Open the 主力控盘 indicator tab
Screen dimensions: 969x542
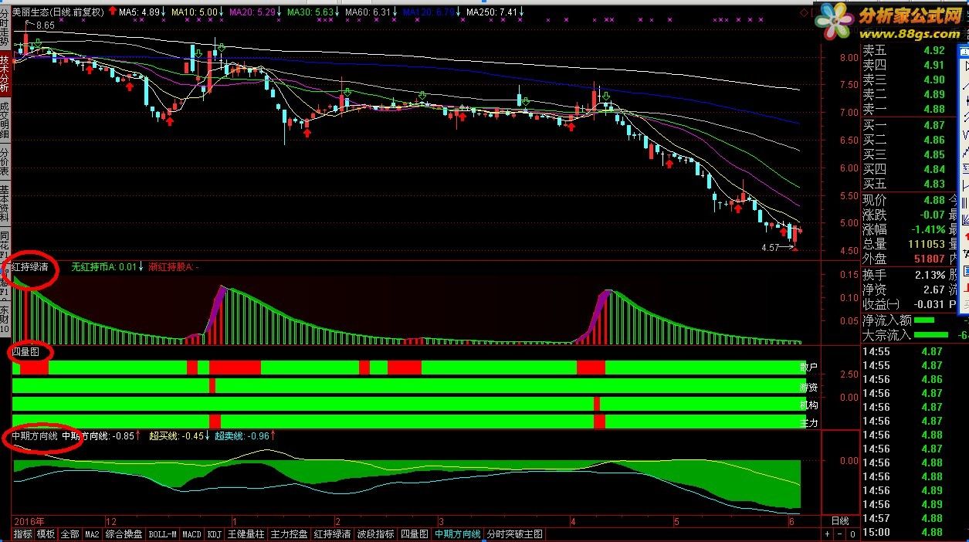(x=290, y=534)
